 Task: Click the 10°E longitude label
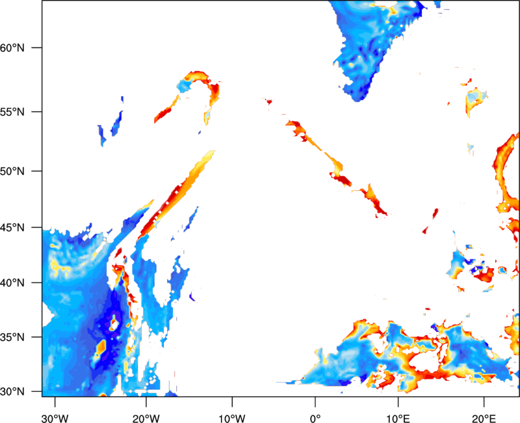pos(398,418)
